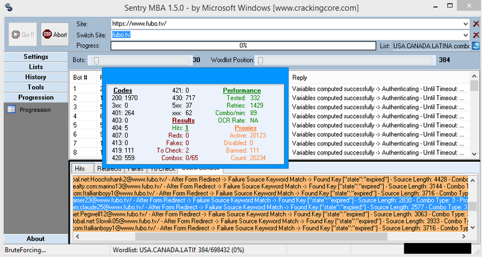Image resolution: width=482 pixels, height=257 pixels.
Task: Click the Bots slider handle
Action: coord(96,60)
